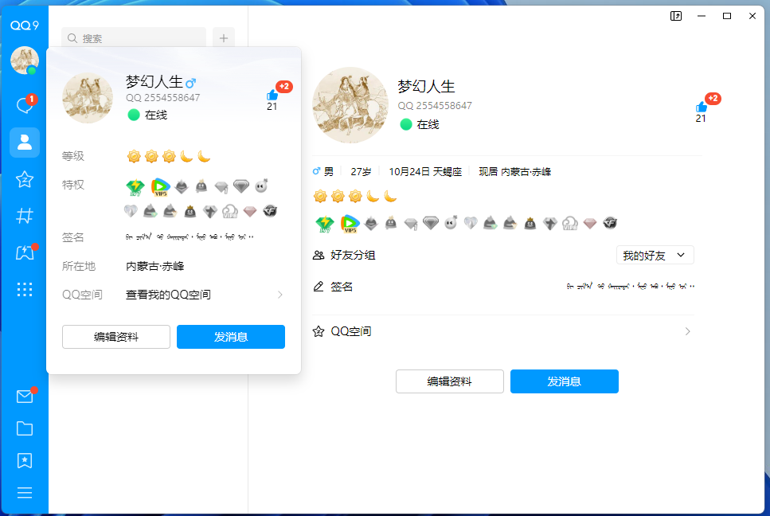
Task: Click 编辑资料 in the popup card
Action: point(116,337)
